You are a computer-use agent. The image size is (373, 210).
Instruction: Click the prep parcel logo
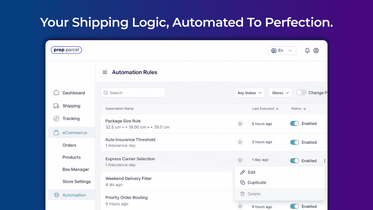pos(66,50)
